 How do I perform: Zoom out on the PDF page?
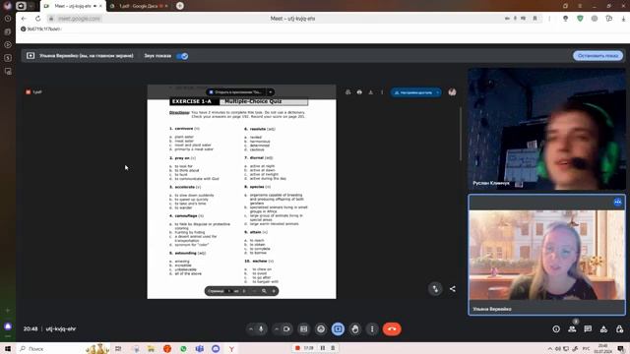coord(254,291)
